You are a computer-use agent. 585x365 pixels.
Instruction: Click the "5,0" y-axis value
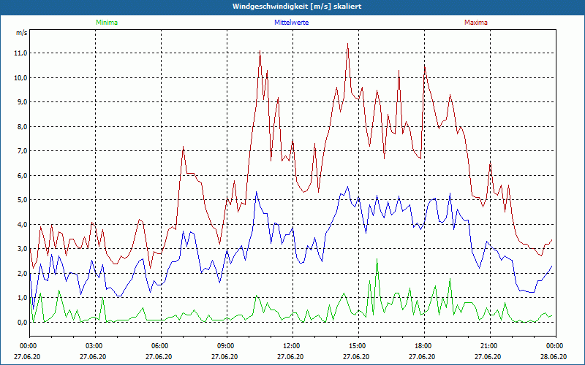[x=23, y=200]
